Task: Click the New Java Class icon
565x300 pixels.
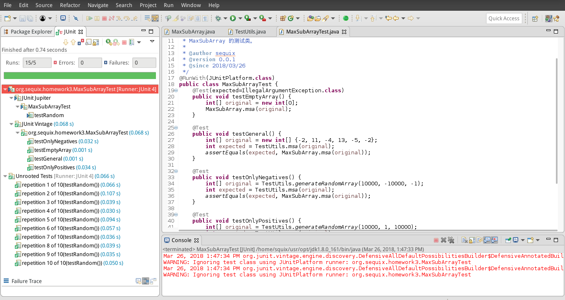Action: [290, 18]
